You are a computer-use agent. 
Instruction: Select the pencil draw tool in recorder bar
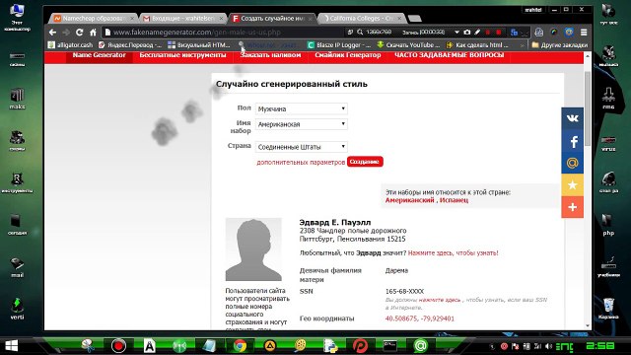[x=477, y=33]
